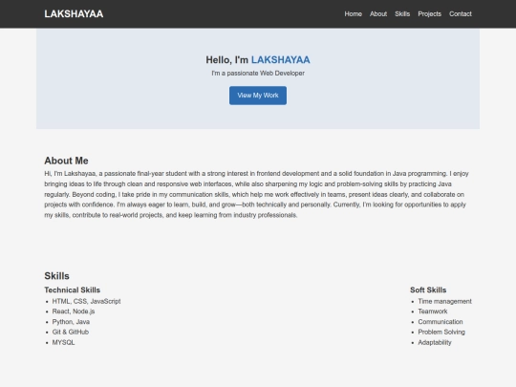516x387 pixels.
Task: Click the Soft Skills subheading
Action: (x=428, y=290)
